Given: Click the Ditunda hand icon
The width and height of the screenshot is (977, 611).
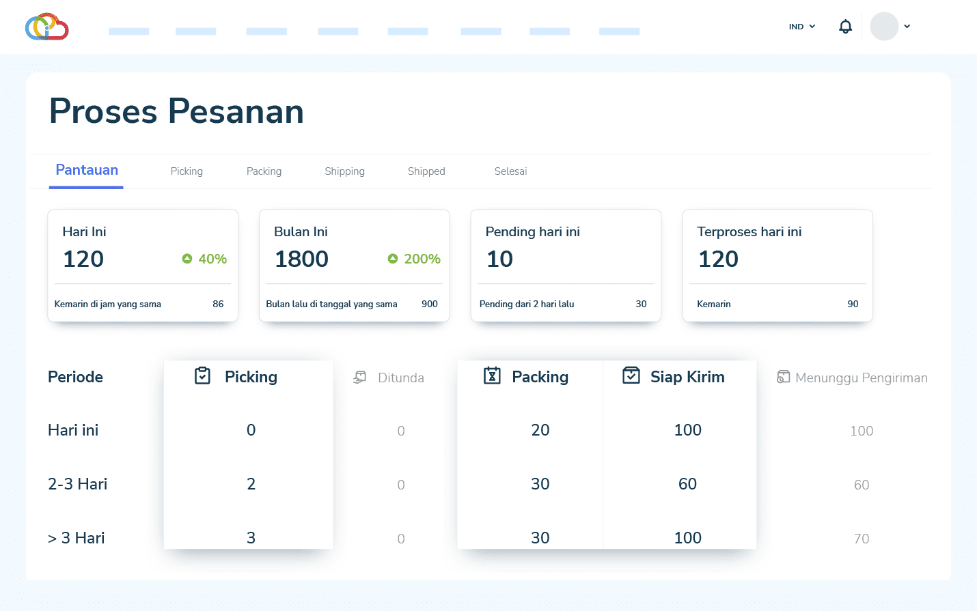Looking at the screenshot, I should pyautogui.click(x=360, y=378).
